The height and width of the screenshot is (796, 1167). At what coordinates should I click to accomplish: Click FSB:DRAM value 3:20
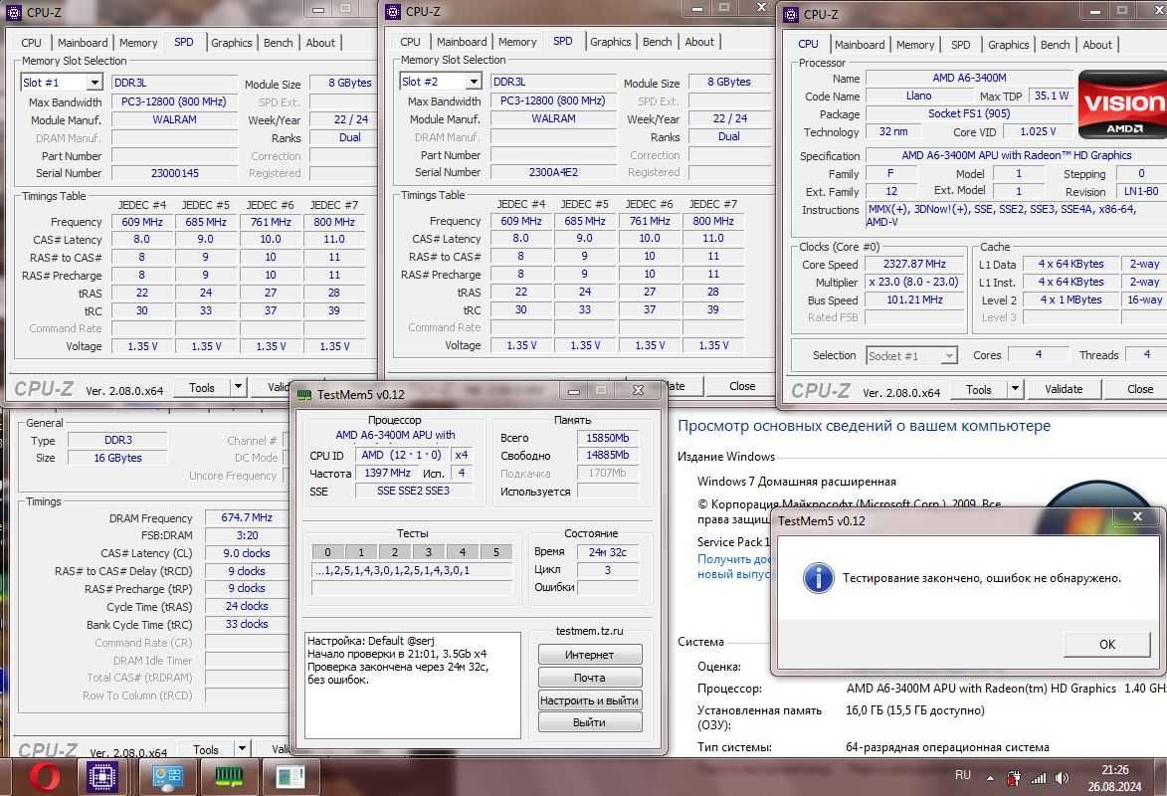[x=247, y=535]
